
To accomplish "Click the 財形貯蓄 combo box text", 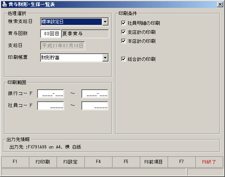I will 51,58.
